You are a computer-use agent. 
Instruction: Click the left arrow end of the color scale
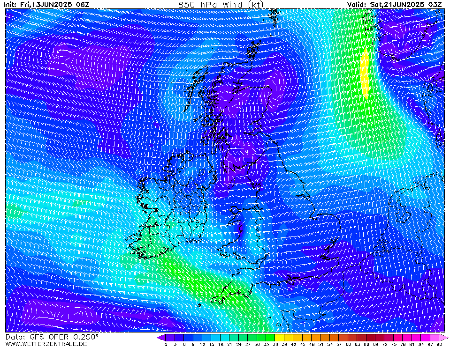tap(161, 338)
